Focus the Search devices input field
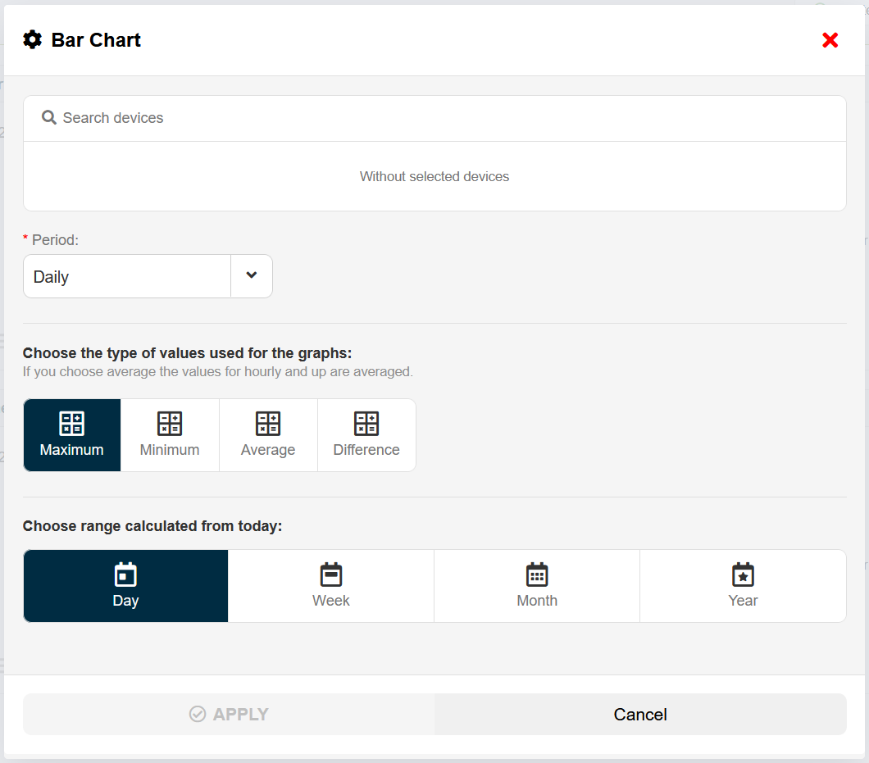 [x=443, y=118]
